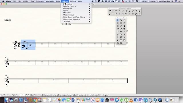
Task: Open the Layer 1 popup selector
Action: [5, 95]
